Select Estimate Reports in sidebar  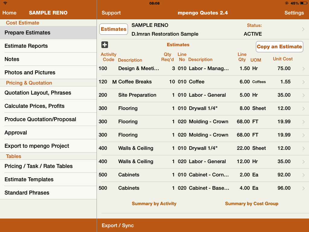[x=26, y=46]
